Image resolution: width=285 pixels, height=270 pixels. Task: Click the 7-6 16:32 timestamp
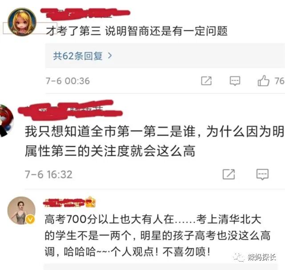48,175
